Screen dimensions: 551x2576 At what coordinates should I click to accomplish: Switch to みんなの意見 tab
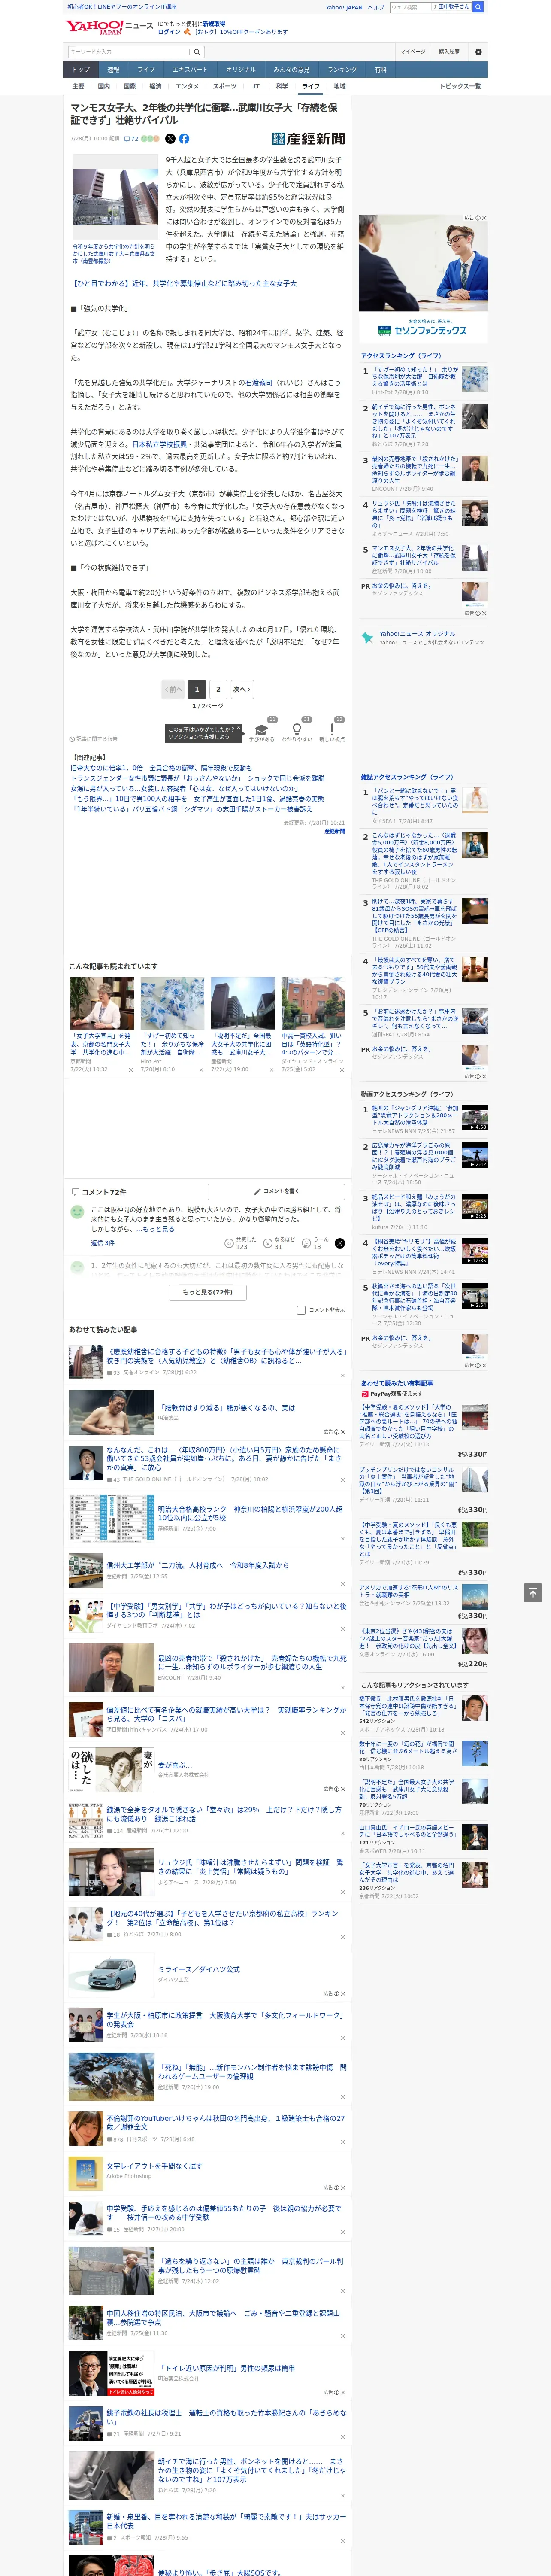pos(292,70)
